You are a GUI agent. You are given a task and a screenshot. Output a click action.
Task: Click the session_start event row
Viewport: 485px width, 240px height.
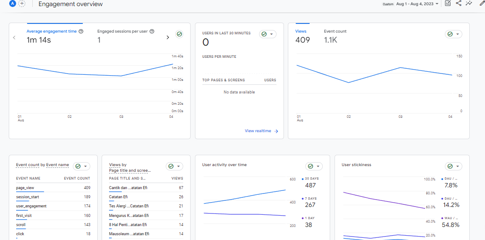53,197
